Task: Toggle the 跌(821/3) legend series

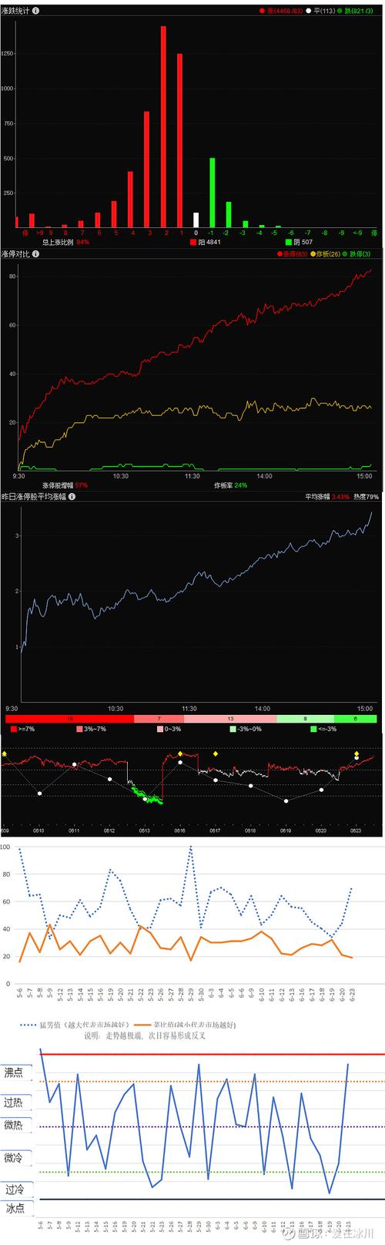Action: pyautogui.click(x=354, y=11)
